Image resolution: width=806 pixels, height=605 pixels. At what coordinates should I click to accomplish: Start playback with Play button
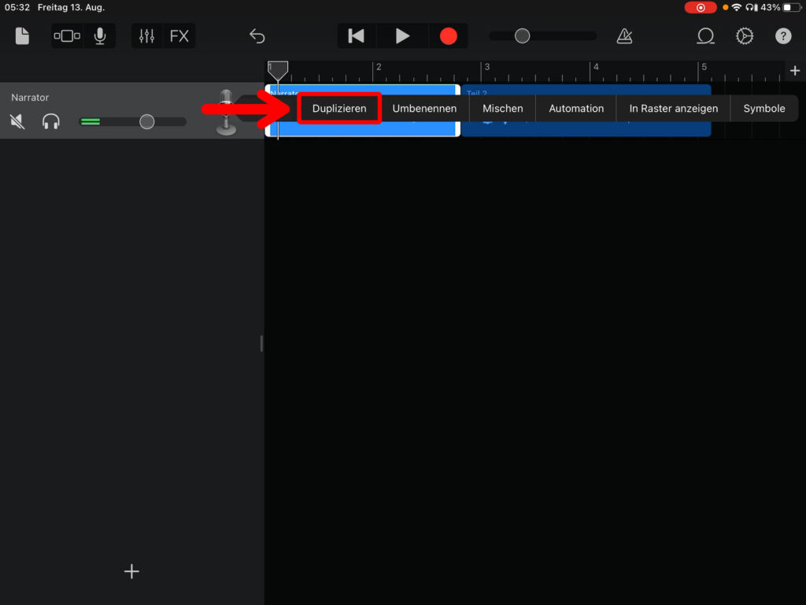pyautogui.click(x=402, y=36)
